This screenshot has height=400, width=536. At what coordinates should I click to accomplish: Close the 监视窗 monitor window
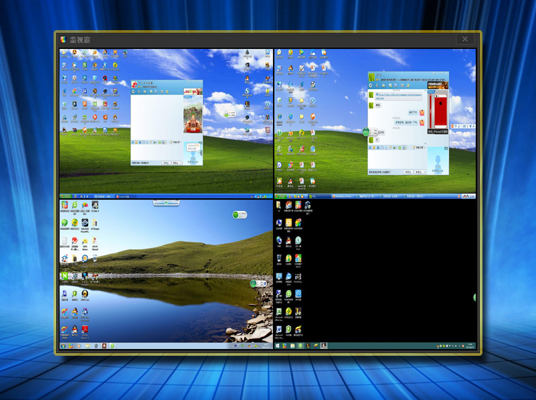(465, 39)
